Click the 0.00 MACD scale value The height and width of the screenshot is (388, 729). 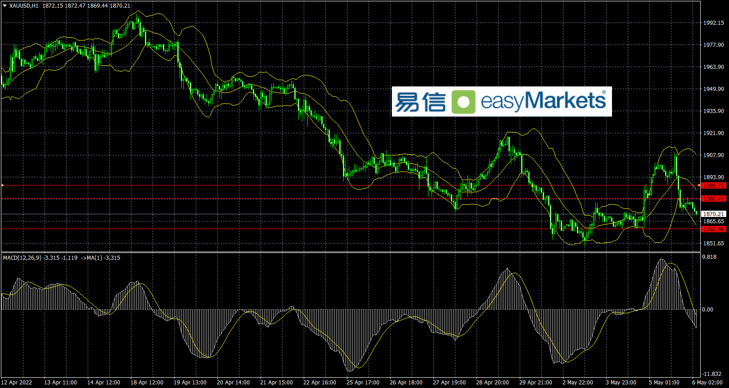(x=708, y=309)
